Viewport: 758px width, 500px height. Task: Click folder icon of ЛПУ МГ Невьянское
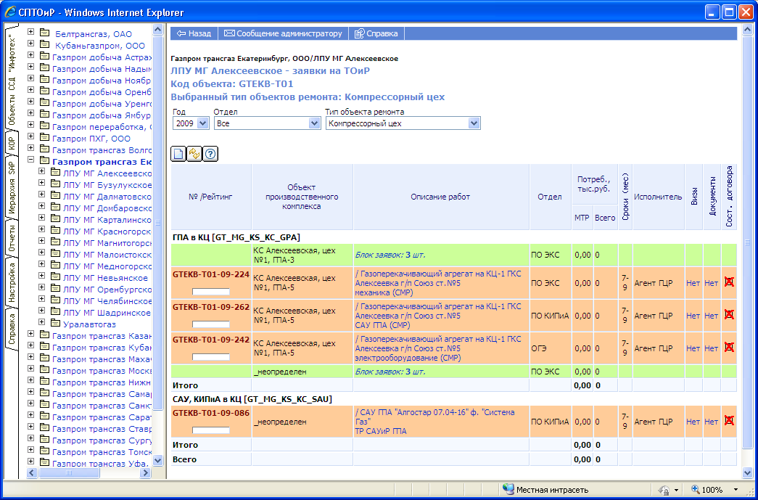click(56, 276)
